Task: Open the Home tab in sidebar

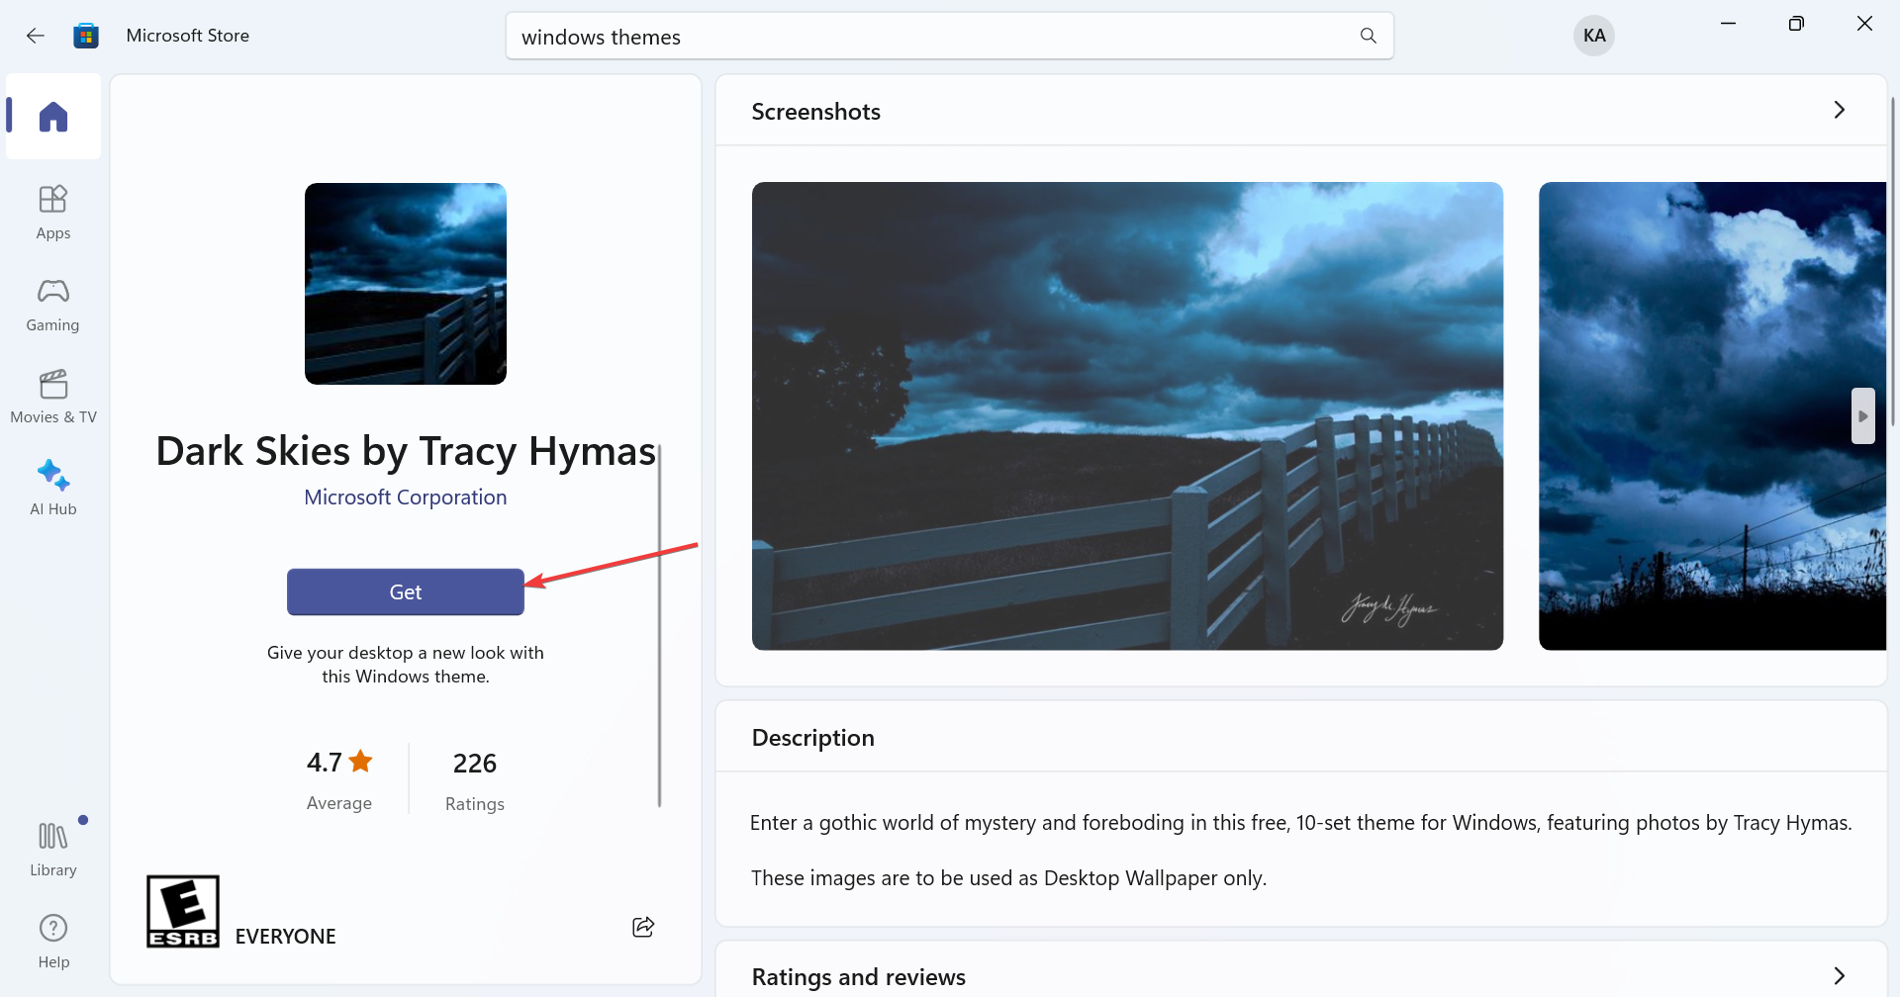Action: 53,117
